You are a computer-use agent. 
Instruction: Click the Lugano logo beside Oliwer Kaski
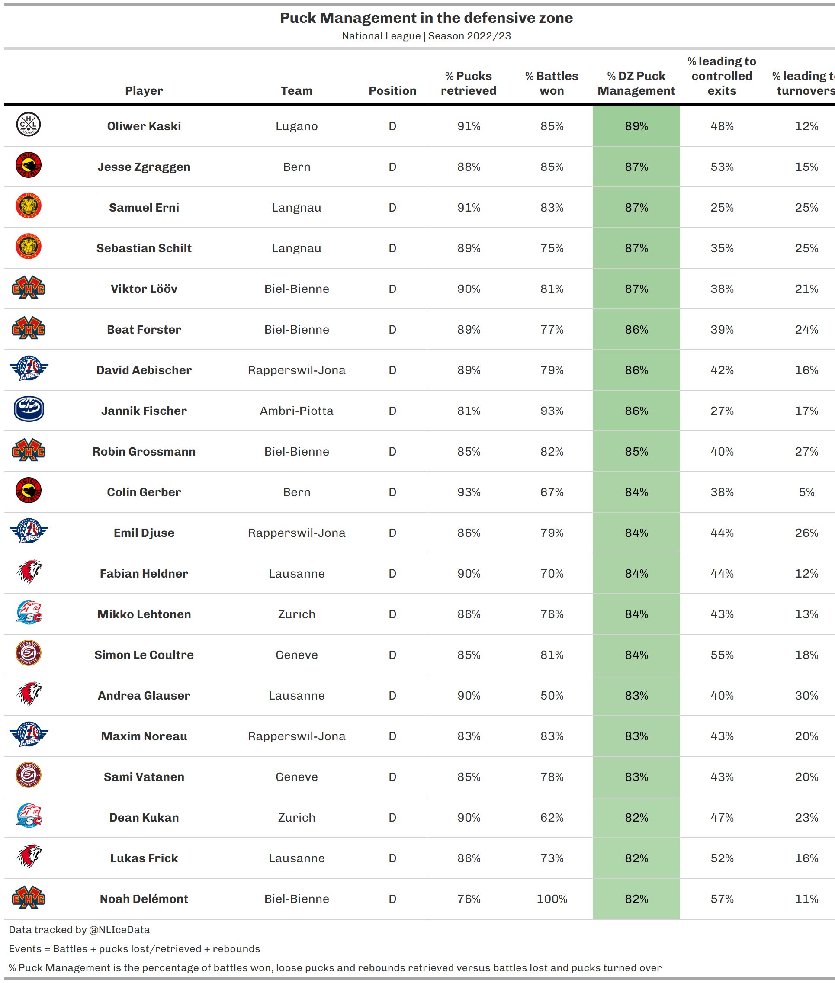(x=29, y=125)
